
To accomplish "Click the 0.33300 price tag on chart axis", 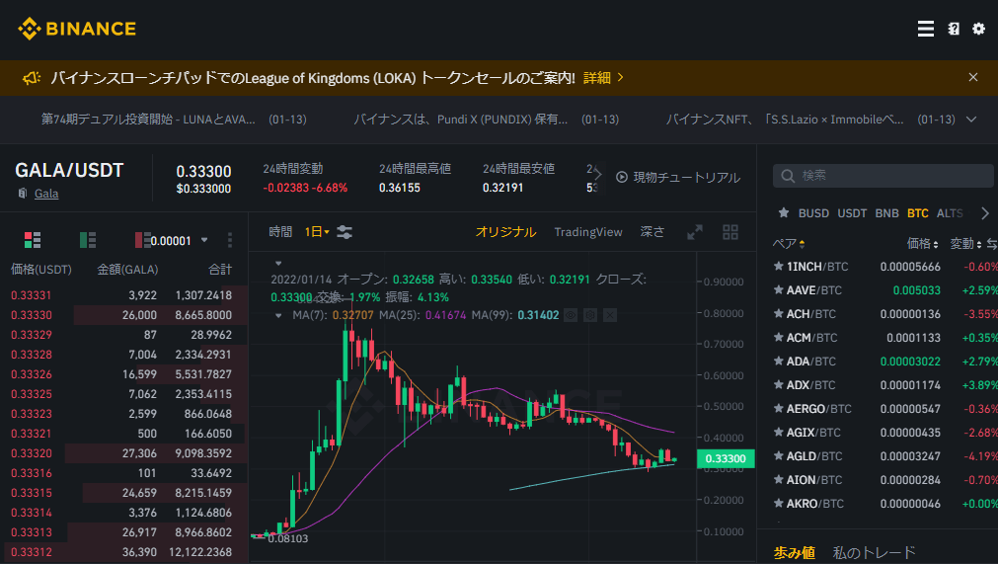I will (x=726, y=458).
